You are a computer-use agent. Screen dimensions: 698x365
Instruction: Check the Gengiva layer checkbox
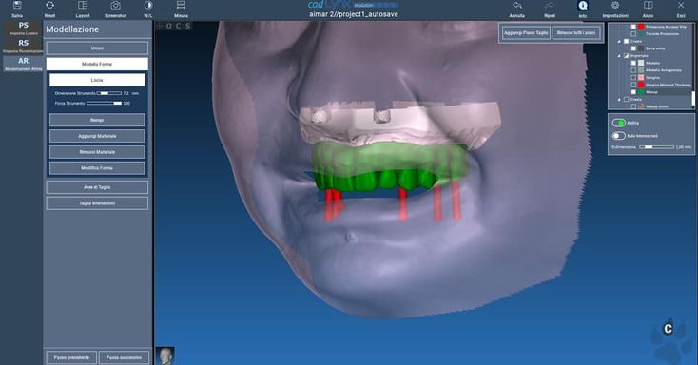[x=633, y=77]
